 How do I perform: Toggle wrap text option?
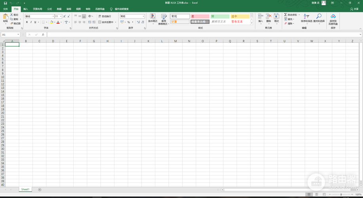click(105, 16)
